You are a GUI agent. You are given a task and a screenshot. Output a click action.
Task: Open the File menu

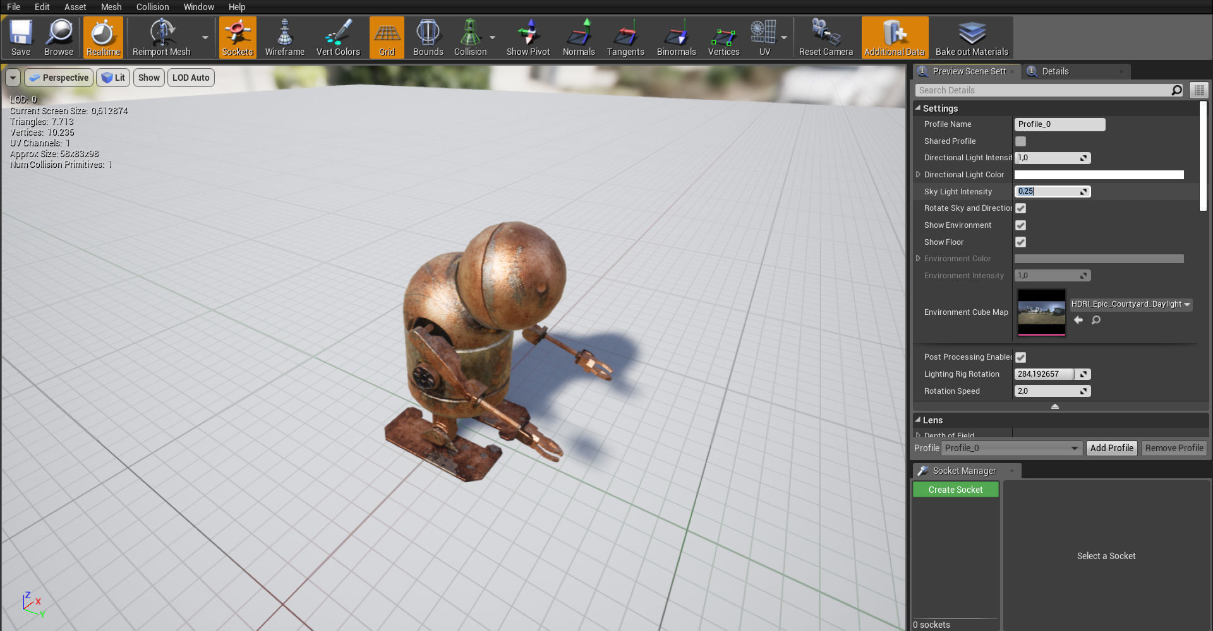click(x=14, y=7)
